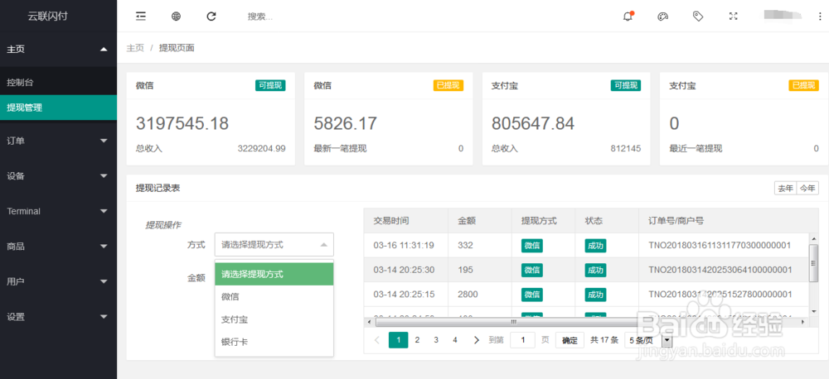Expand the 商品 sidebar menu
Image resolution: width=829 pixels, height=379 pixels.
pos(58,247)
